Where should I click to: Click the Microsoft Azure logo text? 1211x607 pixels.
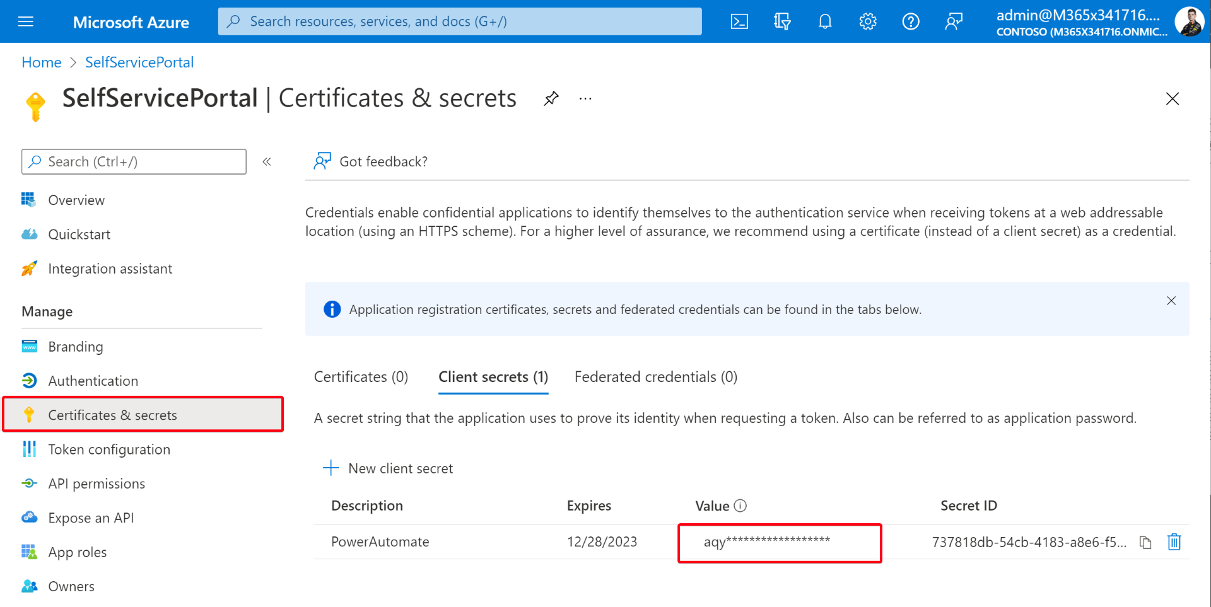point(131,22)
